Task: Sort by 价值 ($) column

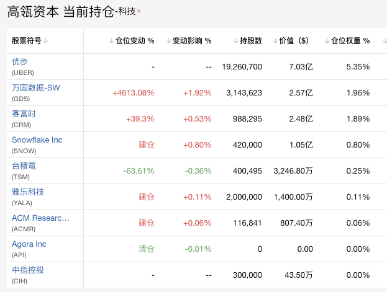Action: (291, 41)
